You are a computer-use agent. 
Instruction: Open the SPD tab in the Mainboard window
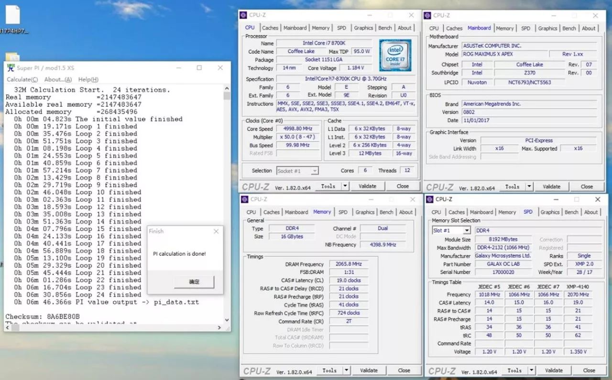525,28
